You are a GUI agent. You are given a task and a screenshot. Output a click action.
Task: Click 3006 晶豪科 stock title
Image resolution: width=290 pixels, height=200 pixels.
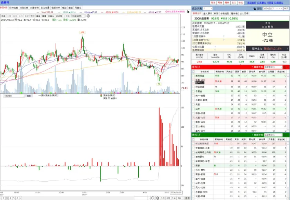coord(202,18)
